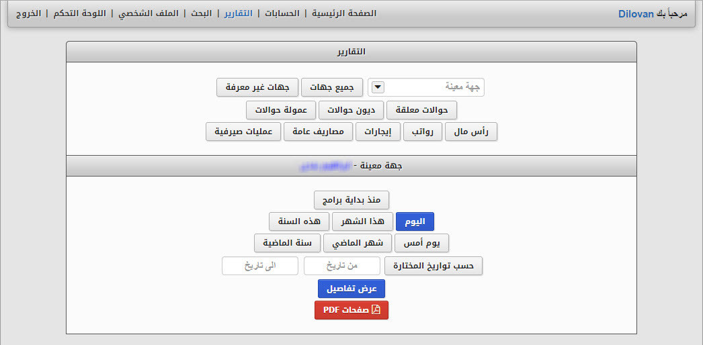Select the حوالات معلقة report
Viewport: 703px width, 345px height.
pyautogui.click(x=422, y=110)
